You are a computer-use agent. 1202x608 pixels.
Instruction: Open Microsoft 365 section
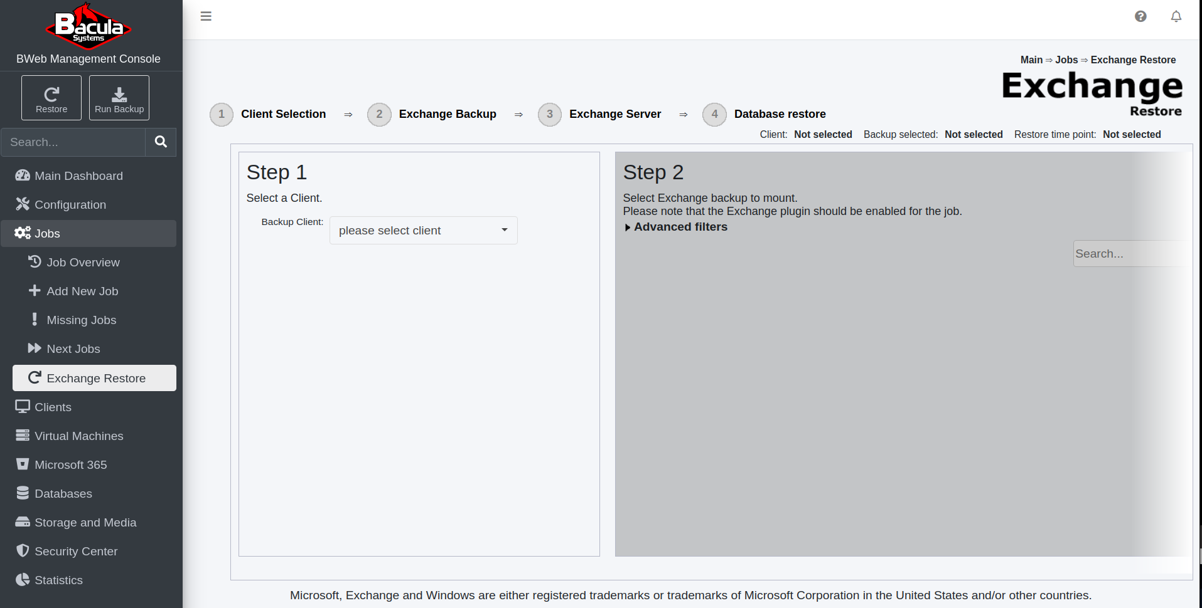click(x=89, y=464)
